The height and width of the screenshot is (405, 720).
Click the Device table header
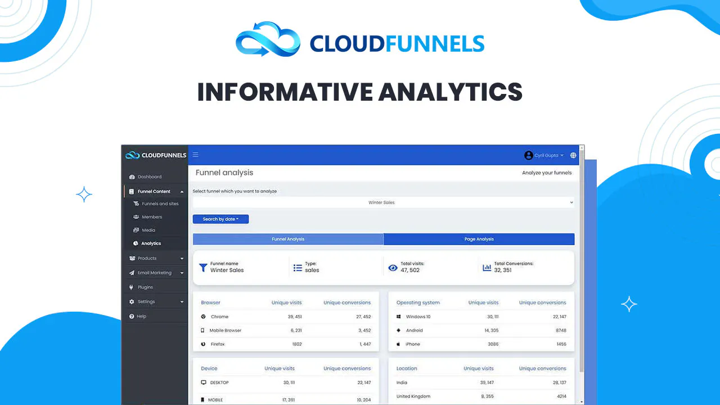pyautogui.click(x=209, y=368)
